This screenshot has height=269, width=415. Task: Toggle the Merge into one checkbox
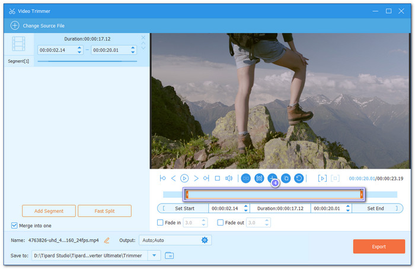point(14,226)
